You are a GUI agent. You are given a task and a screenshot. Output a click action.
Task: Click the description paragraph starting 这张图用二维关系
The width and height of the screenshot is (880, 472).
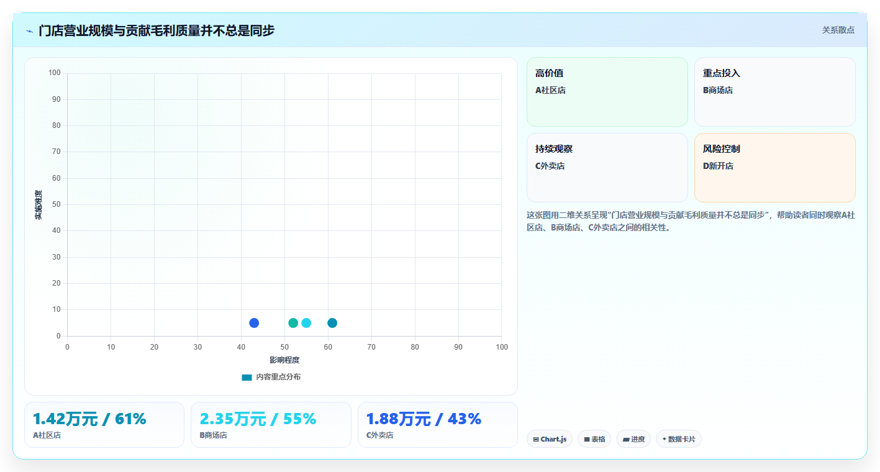(691, 221)
